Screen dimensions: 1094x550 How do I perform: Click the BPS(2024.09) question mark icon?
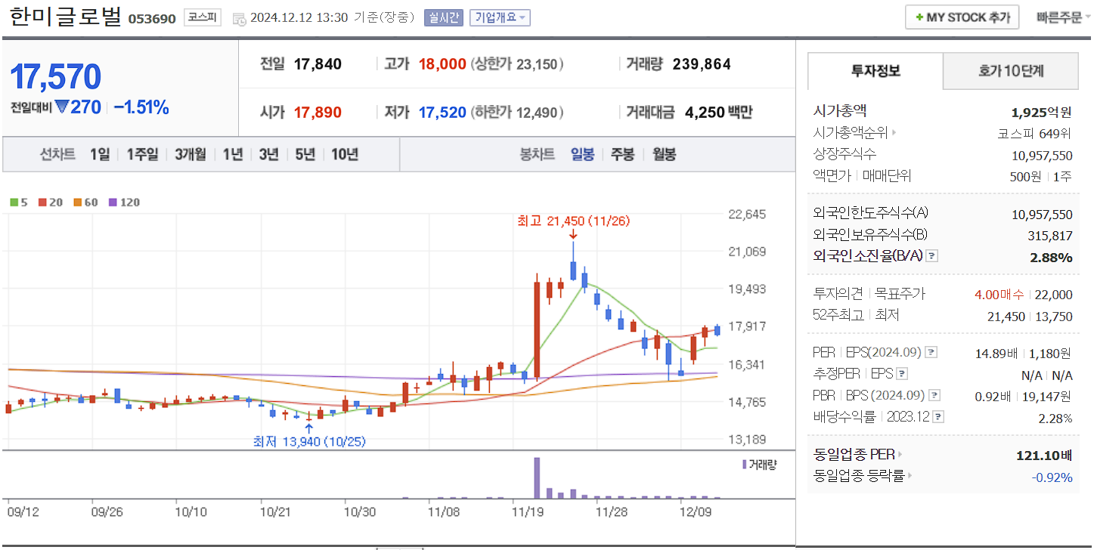[934, 394]
